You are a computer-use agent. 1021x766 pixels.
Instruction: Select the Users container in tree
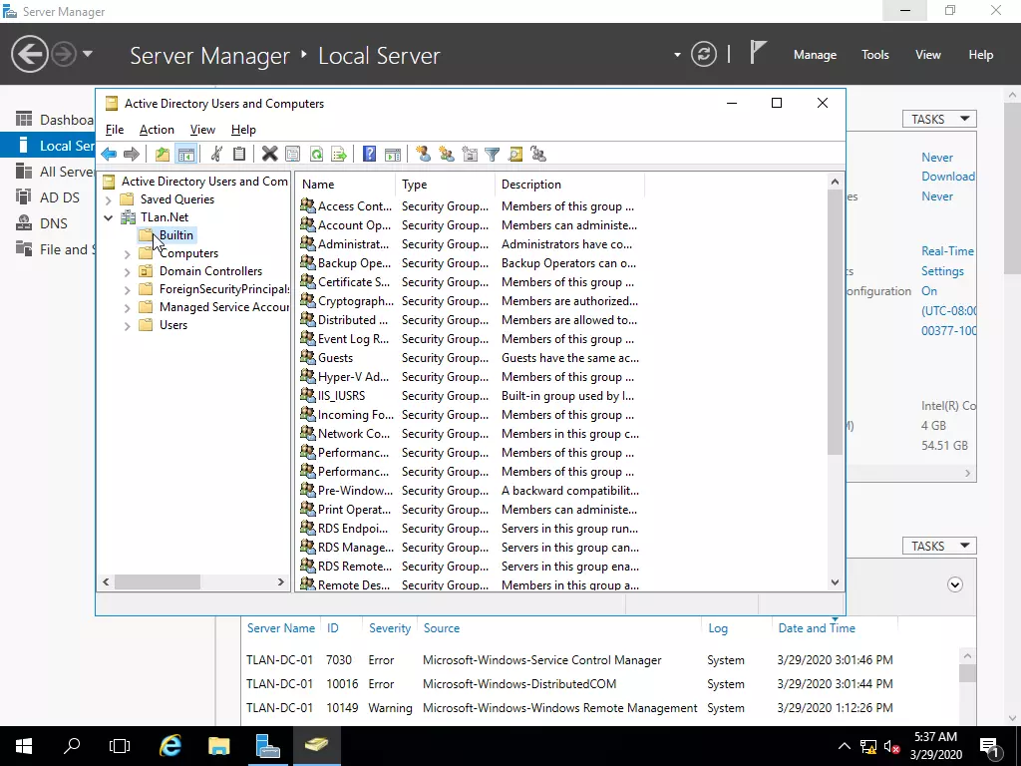(x=172, y=325)
